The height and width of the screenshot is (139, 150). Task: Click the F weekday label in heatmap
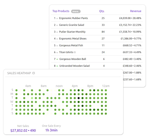(x=12, y=109)
